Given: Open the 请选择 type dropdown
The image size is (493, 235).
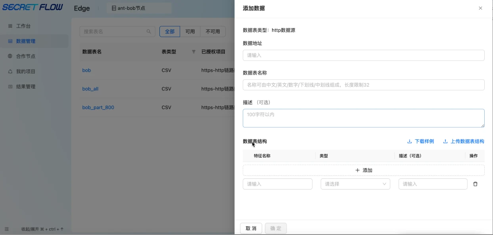Looking at the screenshot, I should pyautogui.click(x=355, y=184).
